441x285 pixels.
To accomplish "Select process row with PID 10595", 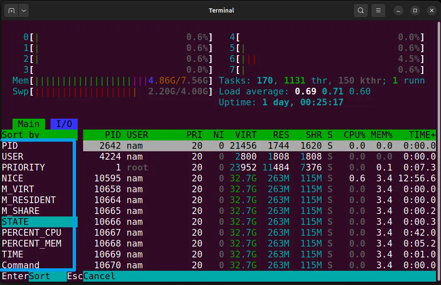I will [259, 178].
